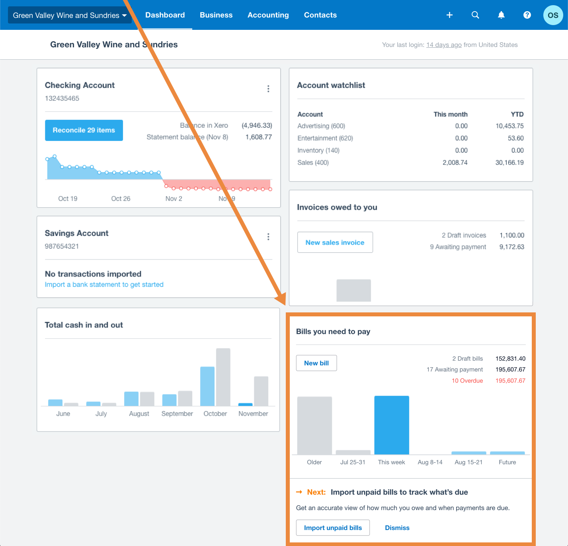Click awaiting payment invoices amount 9,172.63
The width and height of the screenshot is (568, 546).
pos(512,247)
